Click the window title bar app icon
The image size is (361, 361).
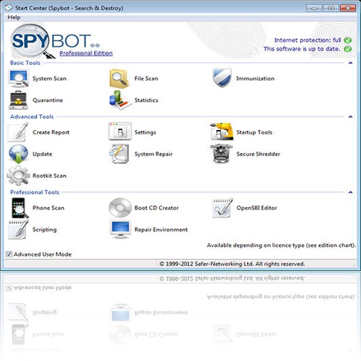(9, 8)
